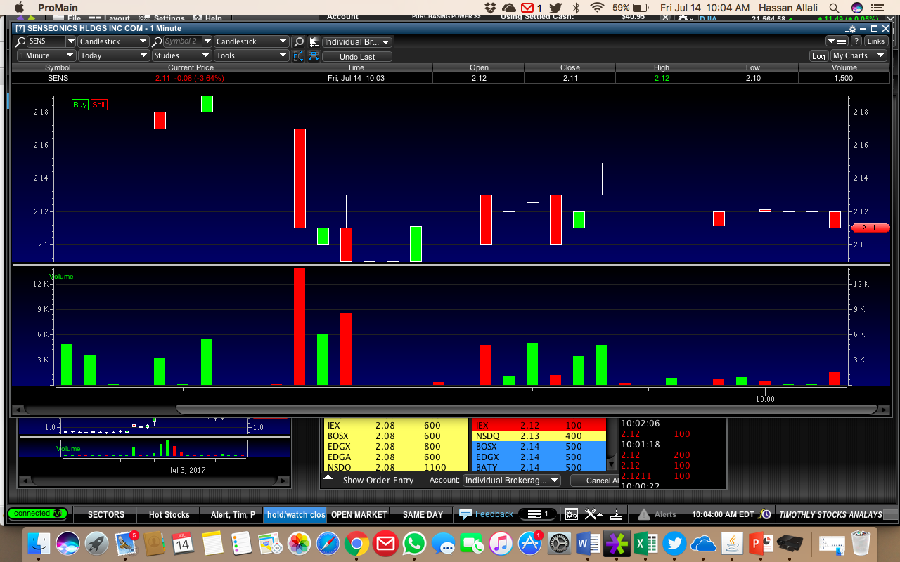The width and height of the screenshot is (900, 562).
Task: Open iTunes music icon in the Dock
Action: (x=501, y=544)
